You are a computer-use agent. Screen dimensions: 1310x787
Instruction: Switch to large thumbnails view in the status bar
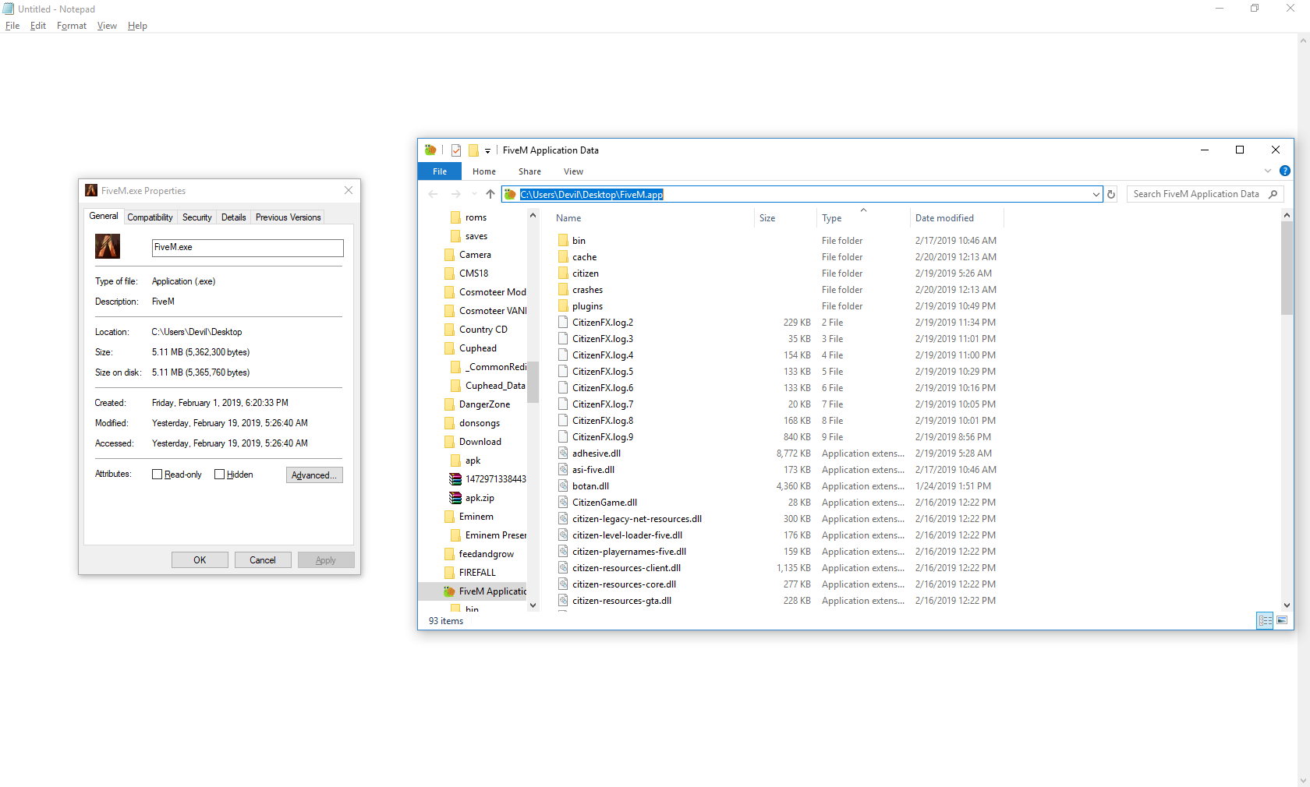tap(1282, 620)
